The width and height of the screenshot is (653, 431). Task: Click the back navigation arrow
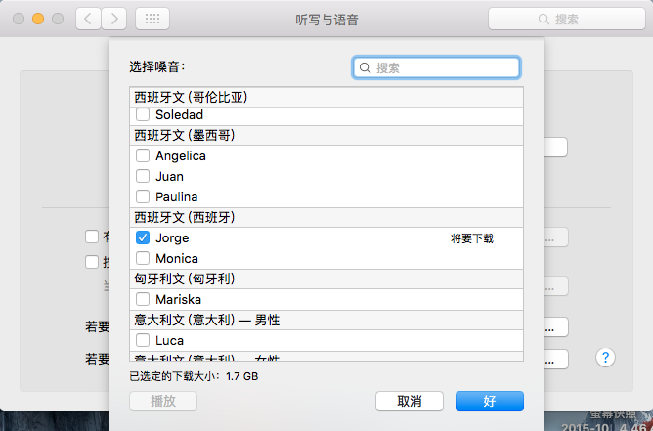click(89, 19)
